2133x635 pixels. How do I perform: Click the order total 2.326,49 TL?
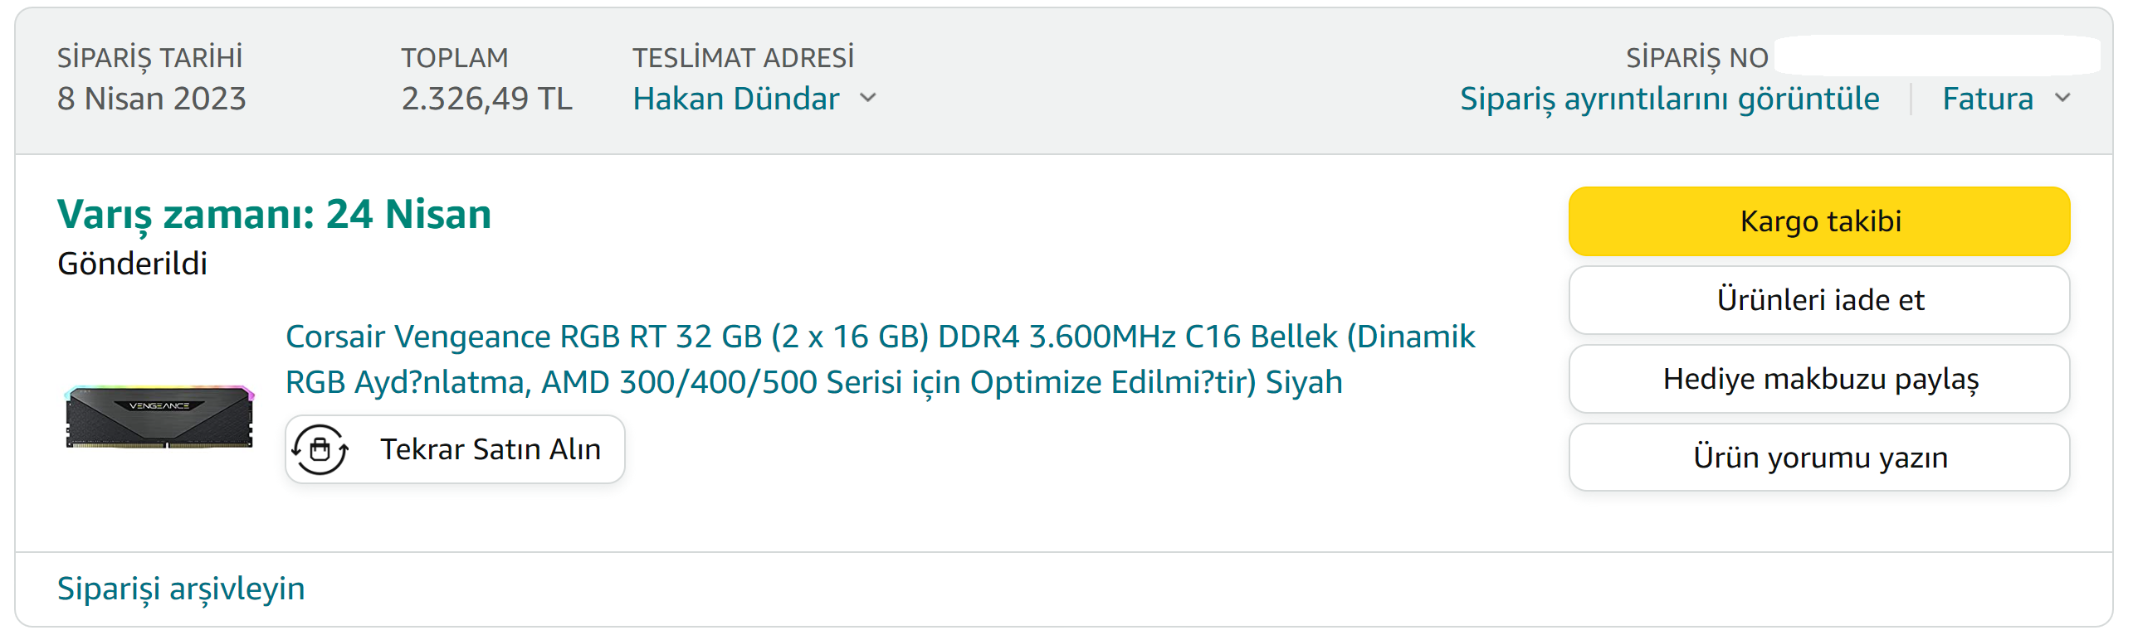(x=487, y=99)
